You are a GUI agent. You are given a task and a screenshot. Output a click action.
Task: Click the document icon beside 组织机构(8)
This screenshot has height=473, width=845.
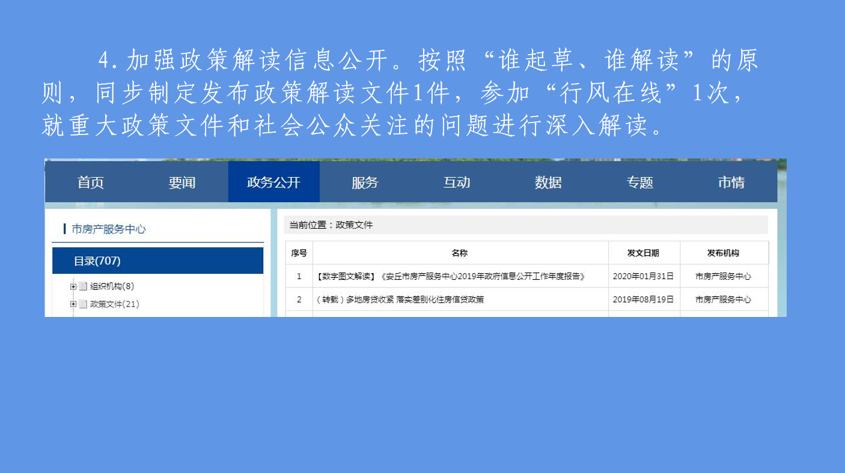pyautogui.click(x=83, y=286)
